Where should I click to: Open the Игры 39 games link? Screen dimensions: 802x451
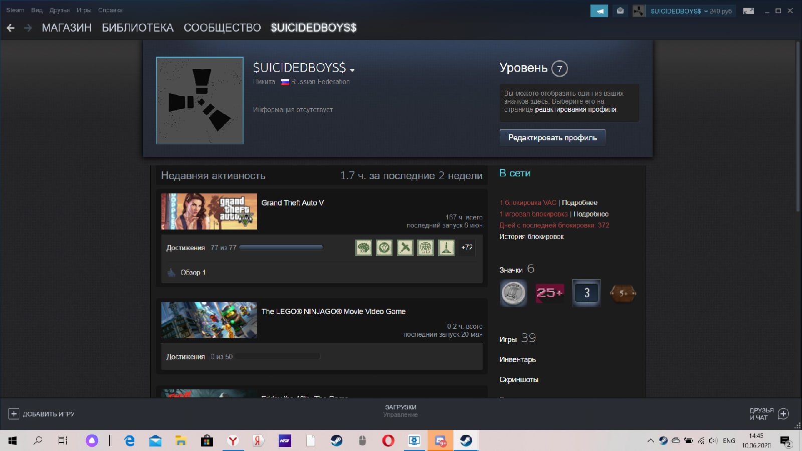tap(517, 338)
